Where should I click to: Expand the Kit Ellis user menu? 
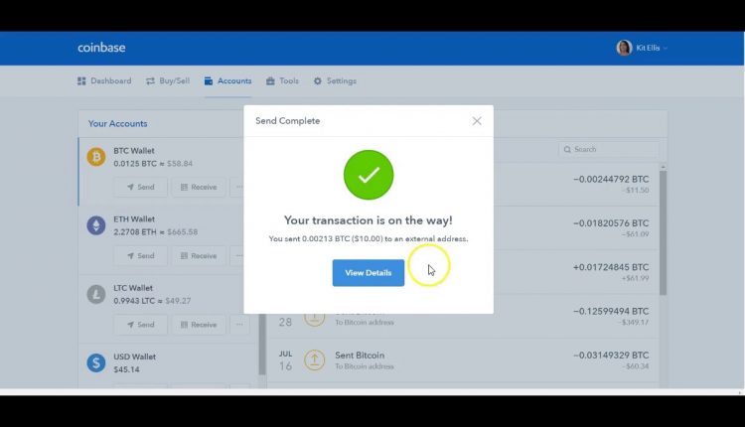point(651,48)
